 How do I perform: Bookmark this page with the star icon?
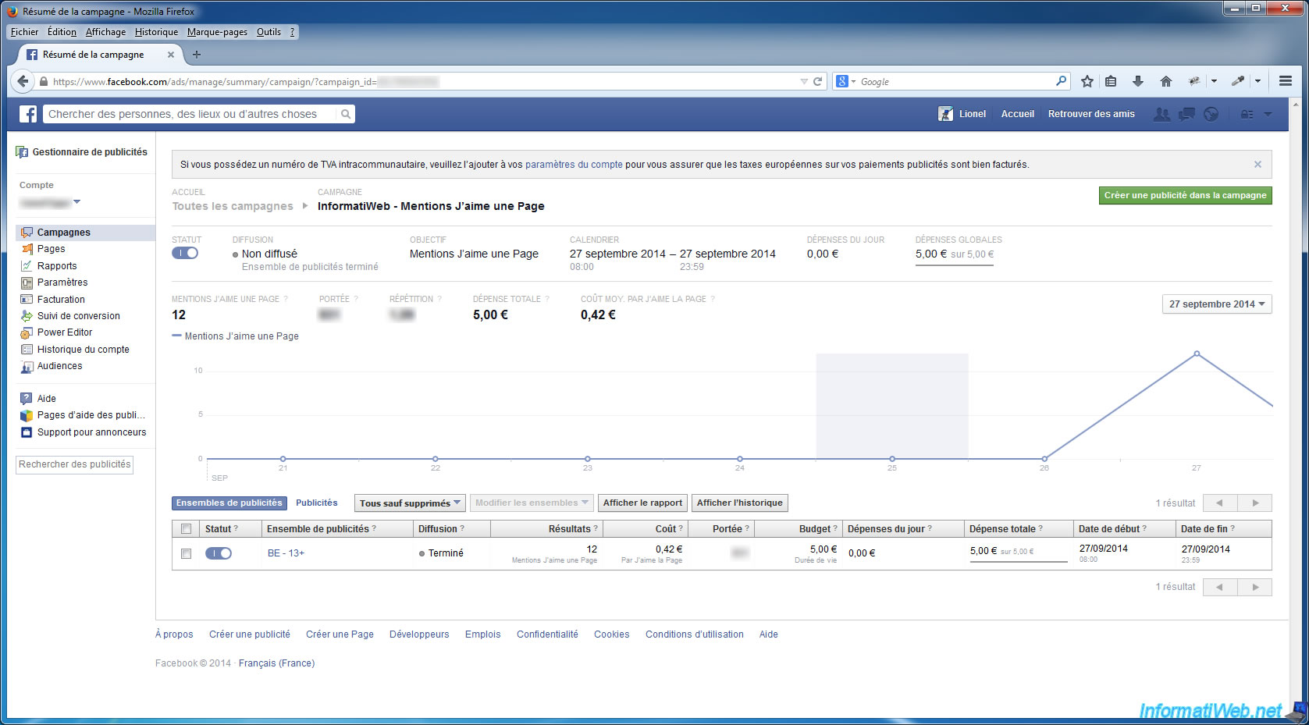1087,81
